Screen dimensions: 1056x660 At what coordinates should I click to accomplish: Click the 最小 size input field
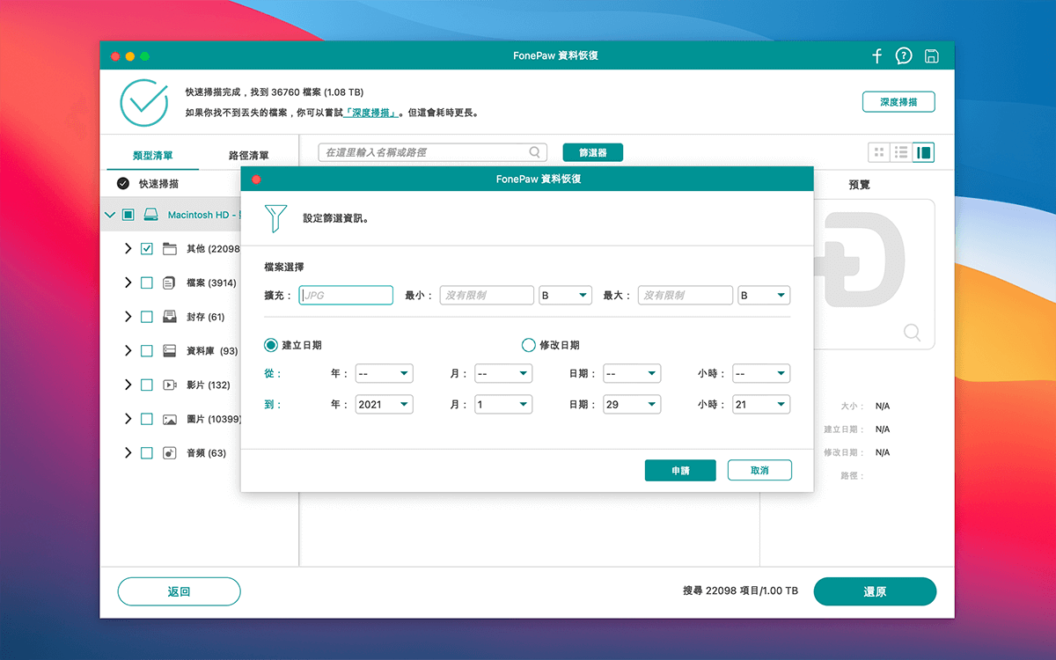click(487, 296)
